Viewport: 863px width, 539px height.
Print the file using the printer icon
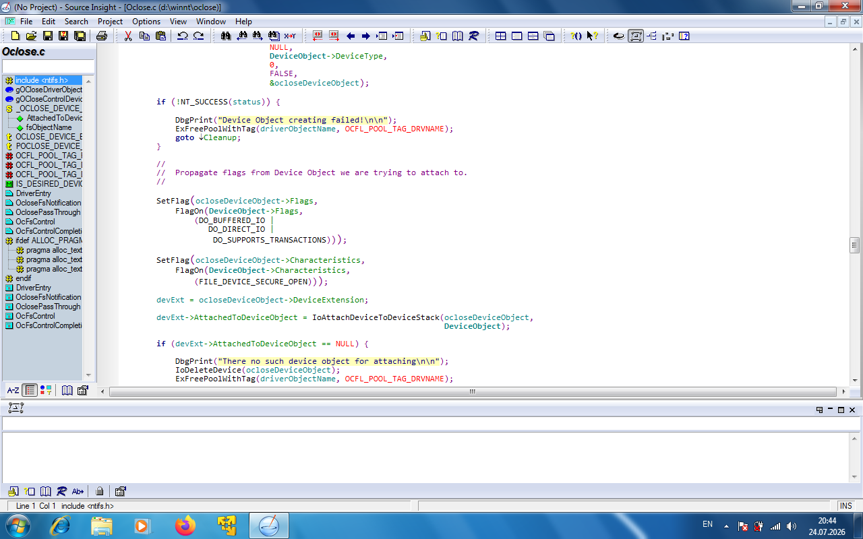[x=102, y=36]
